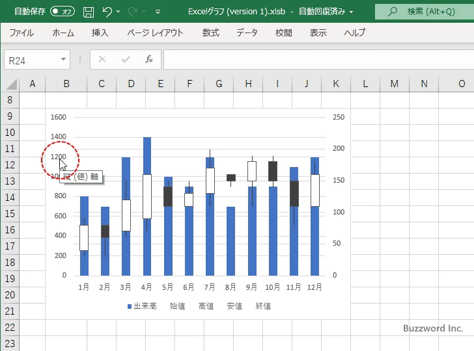Click the Undo arrow icon
The height and width of the screenshot is (351, 474).
[x=107, y=12]
